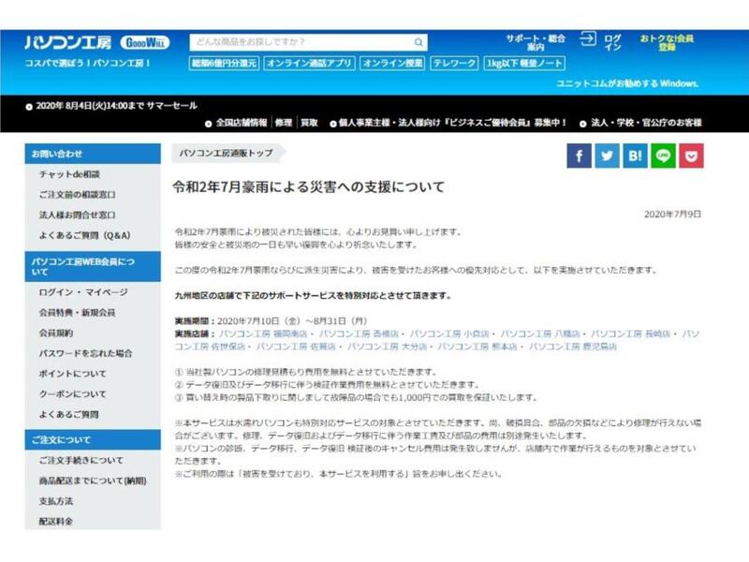Select the テレワーク category button
This screenshot has height=562, width=749.
click(456, 63)
